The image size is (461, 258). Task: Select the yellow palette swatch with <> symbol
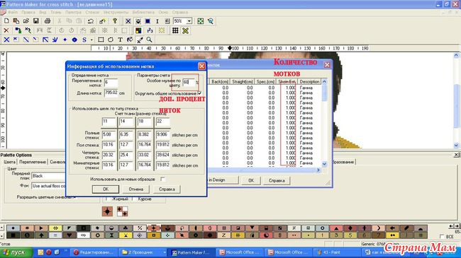click(55, 228)
